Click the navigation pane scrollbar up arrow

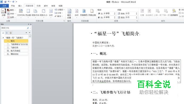[30, 36]
